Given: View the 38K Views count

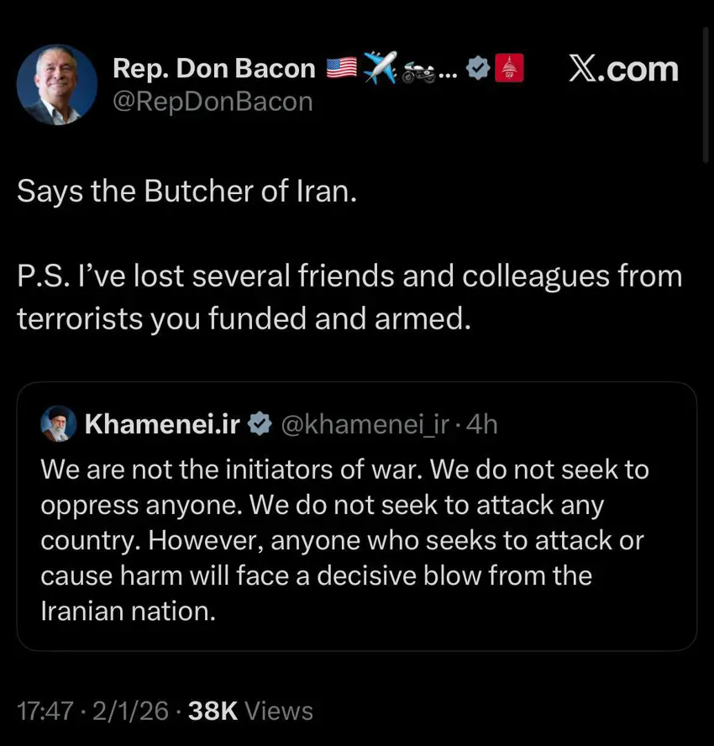Looking at the screenshot, I should coord(251,711).
